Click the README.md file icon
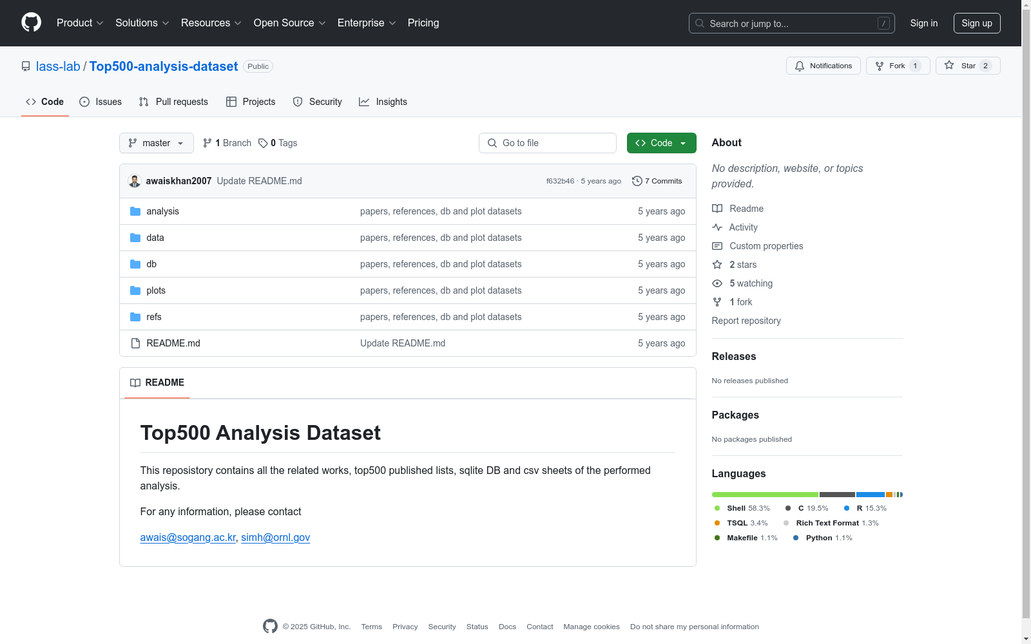The height and width of the screenshot is (644, 1031). pos(135,343)
